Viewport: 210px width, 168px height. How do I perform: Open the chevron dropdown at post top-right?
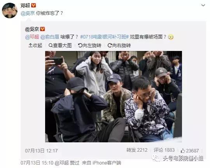(203, 5)
